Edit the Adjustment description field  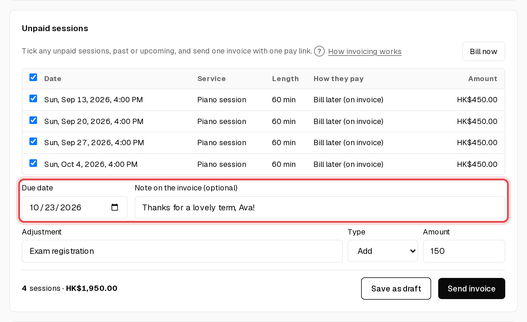coord(182,251)
